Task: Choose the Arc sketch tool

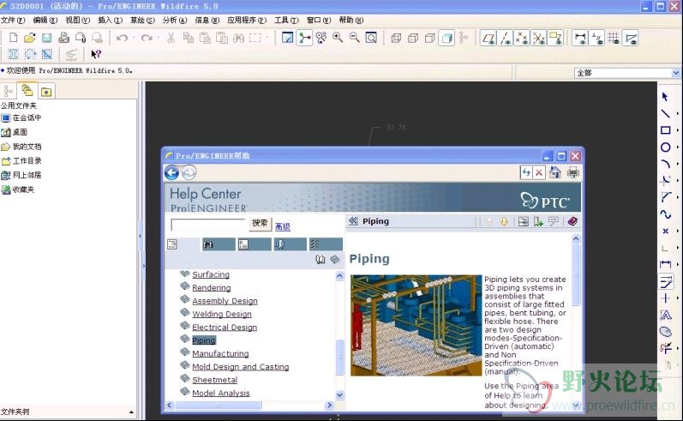Action: click(x=665, y=164)
